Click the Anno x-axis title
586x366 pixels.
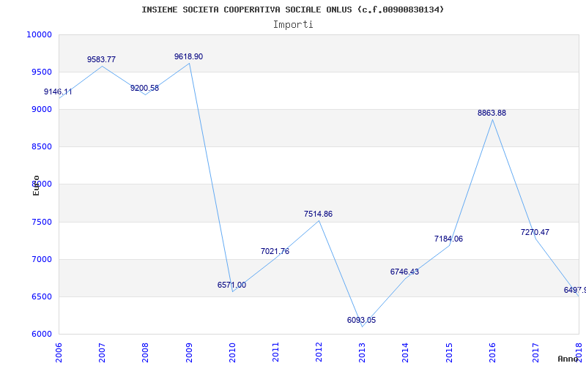(x=568, y=359)
